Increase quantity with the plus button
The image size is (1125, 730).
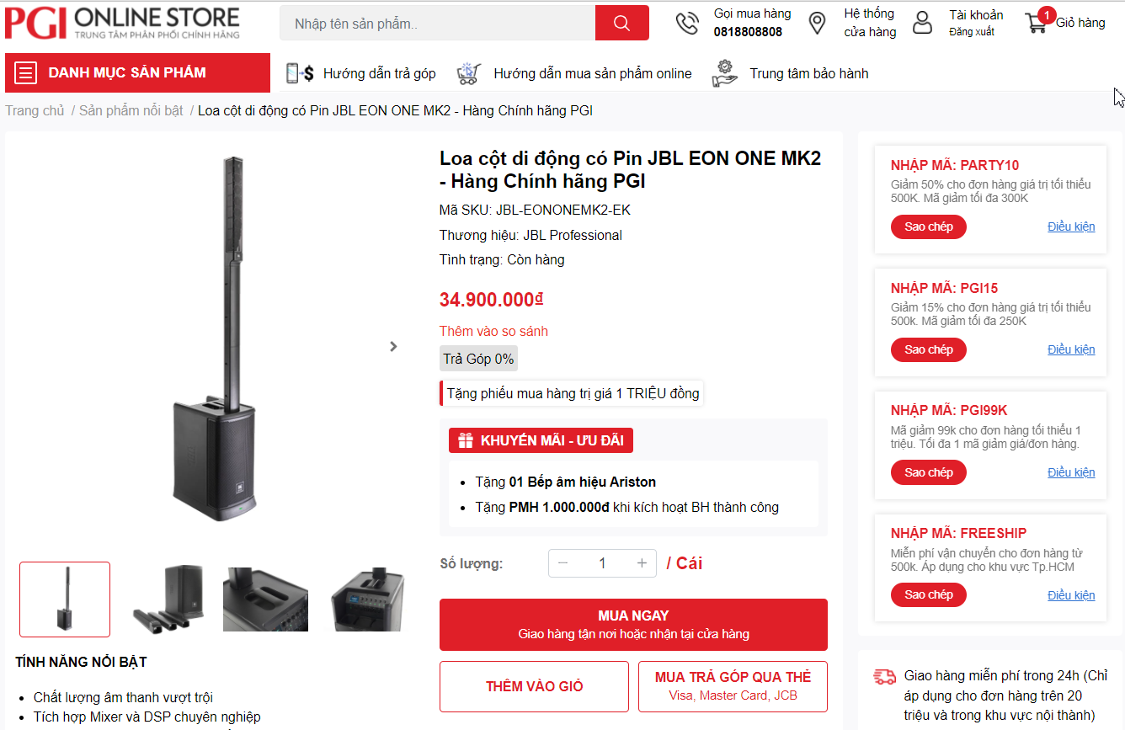[x=642, y=563]
